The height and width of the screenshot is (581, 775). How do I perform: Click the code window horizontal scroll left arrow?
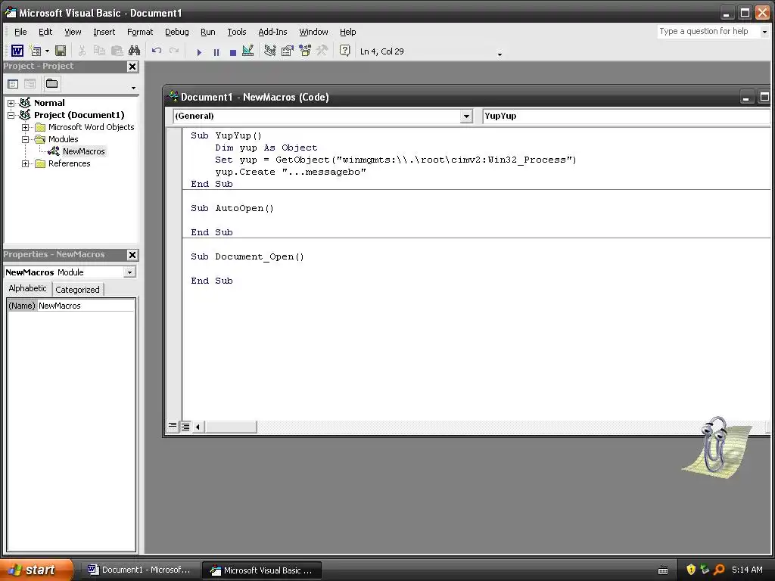pos(198,427)
